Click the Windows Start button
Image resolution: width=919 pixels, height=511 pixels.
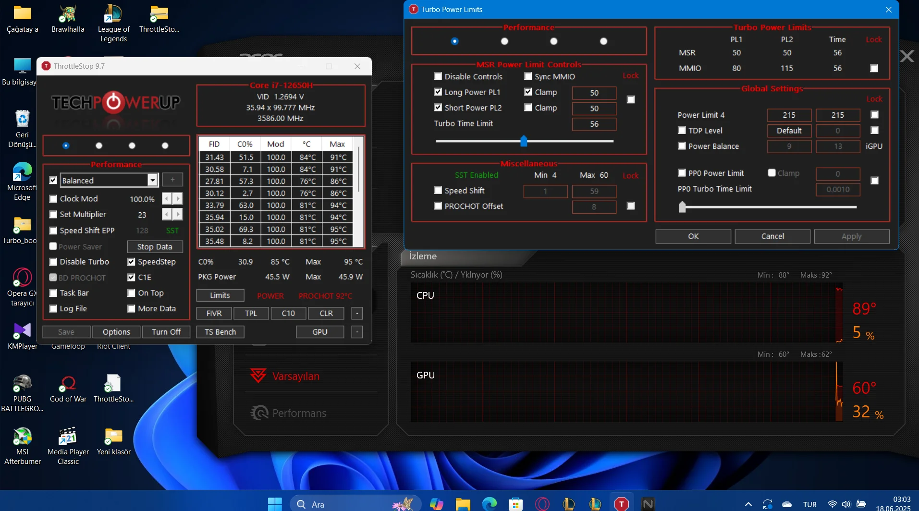coord(275,503)
